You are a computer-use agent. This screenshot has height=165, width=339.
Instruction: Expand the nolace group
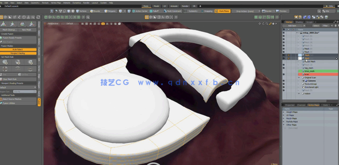tap(299, 94)
